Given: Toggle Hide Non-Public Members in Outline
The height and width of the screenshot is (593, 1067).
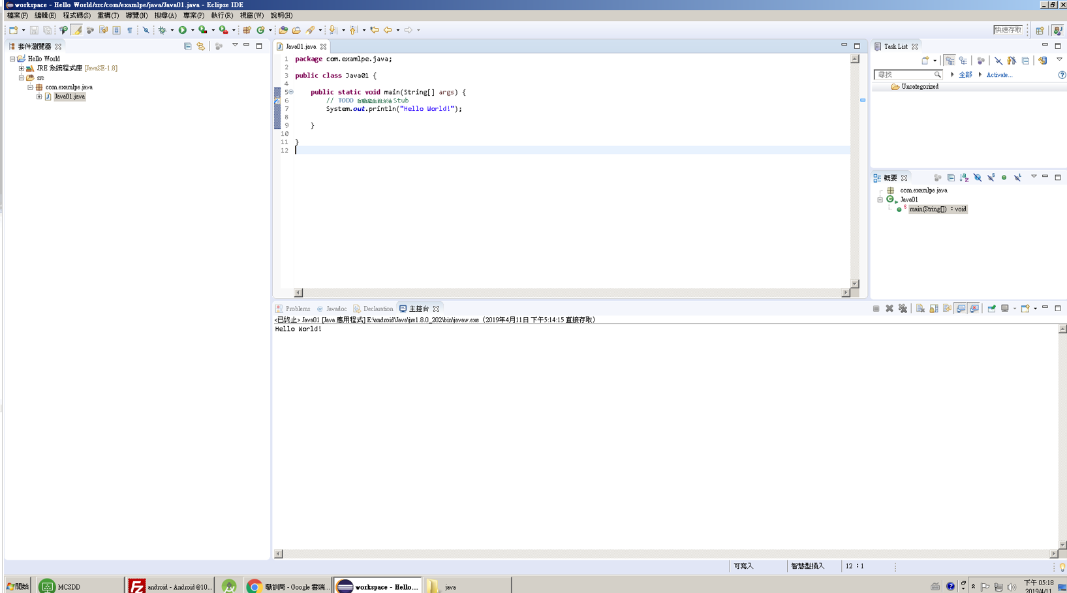Looking at the screenshot, I should (x=1004, y=177).
